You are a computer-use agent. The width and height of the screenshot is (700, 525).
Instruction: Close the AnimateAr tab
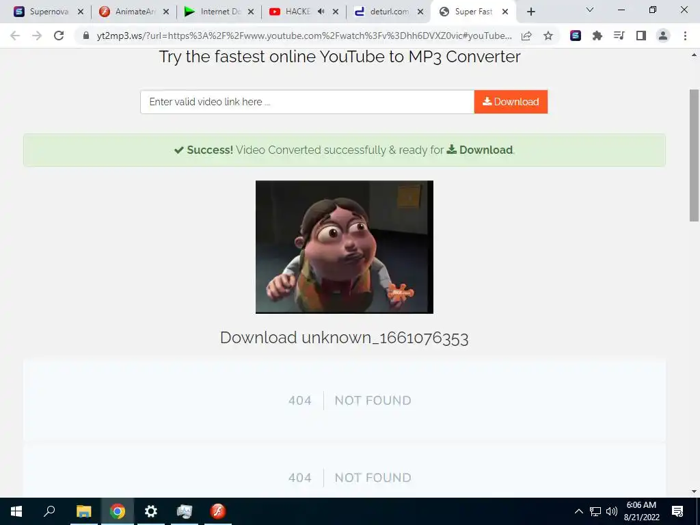(x=166, y=12)
